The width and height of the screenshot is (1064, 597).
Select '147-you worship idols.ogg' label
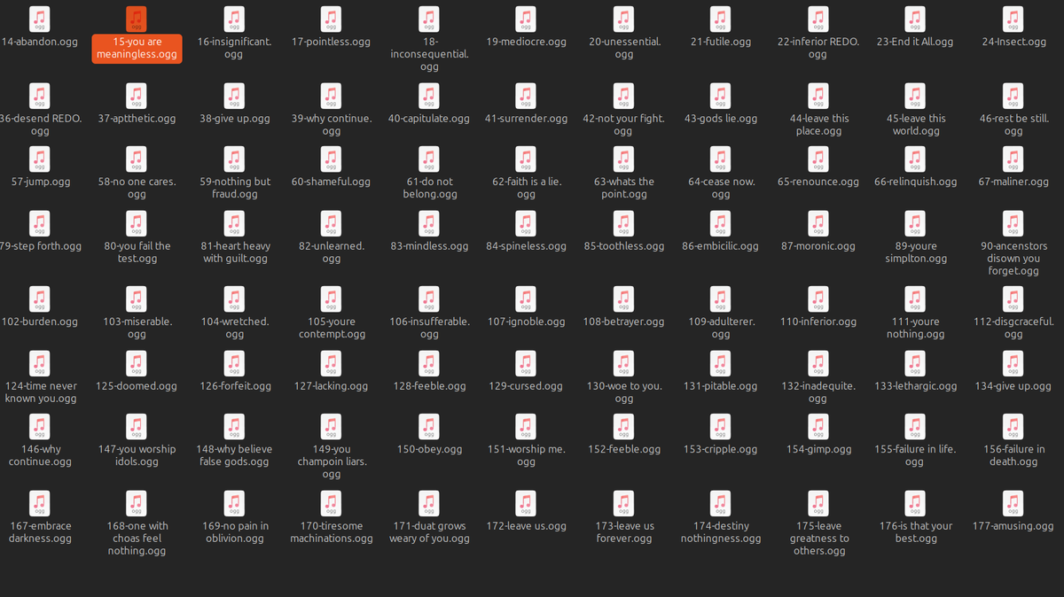coord(137,455)
